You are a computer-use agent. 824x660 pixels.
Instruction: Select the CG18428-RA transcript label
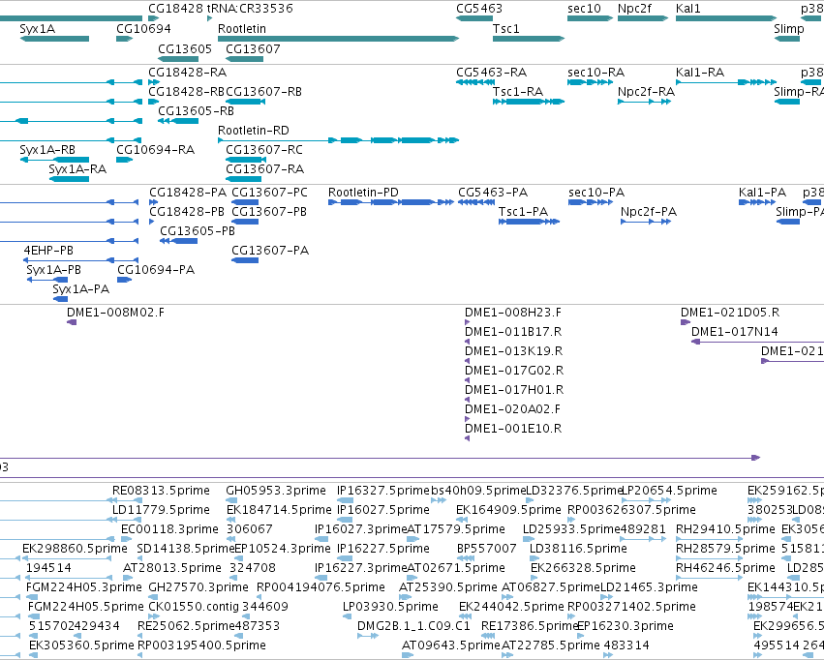(x=187, y=73)
